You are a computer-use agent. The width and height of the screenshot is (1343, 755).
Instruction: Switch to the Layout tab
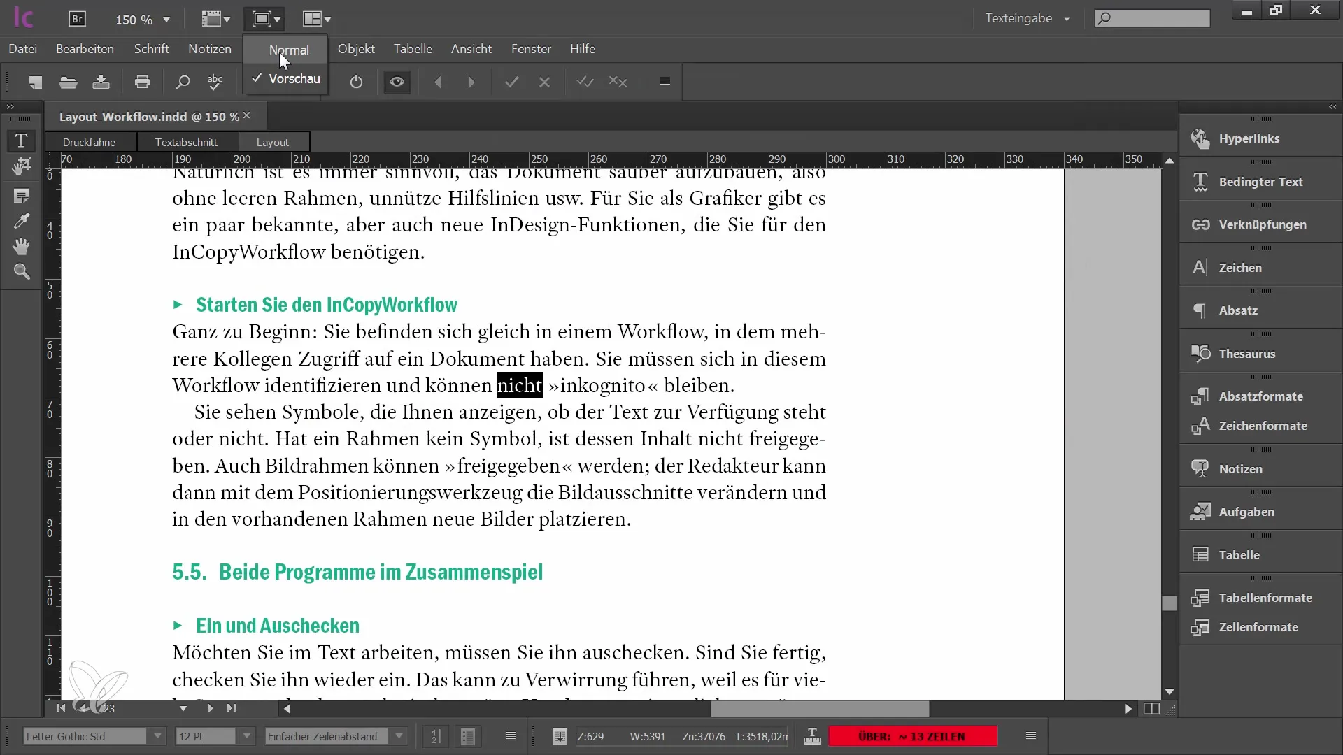click(x=273, y=142)
